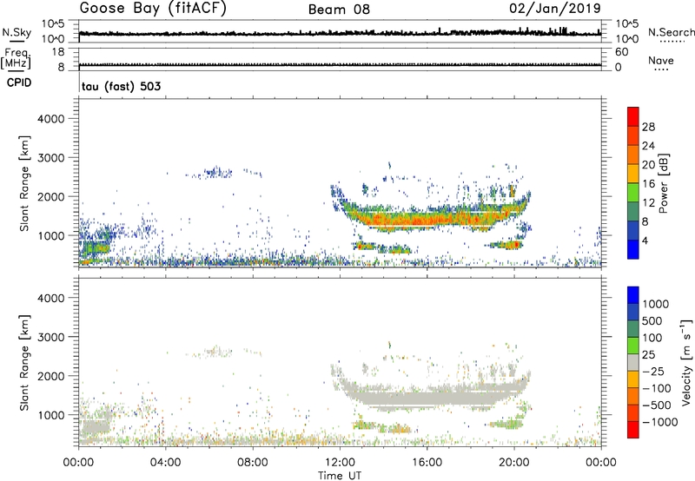Image resolution: width=695 pixels, height=481 pixels.
Task: Select the "N.Sky" legend label
Action: pyautogui.click(x=17, y=32)
